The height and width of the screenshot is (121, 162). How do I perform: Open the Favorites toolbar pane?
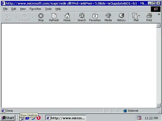[95, 17]
